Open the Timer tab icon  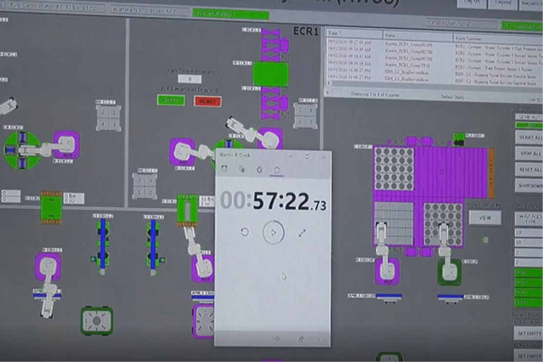click(x=259, y=169)
